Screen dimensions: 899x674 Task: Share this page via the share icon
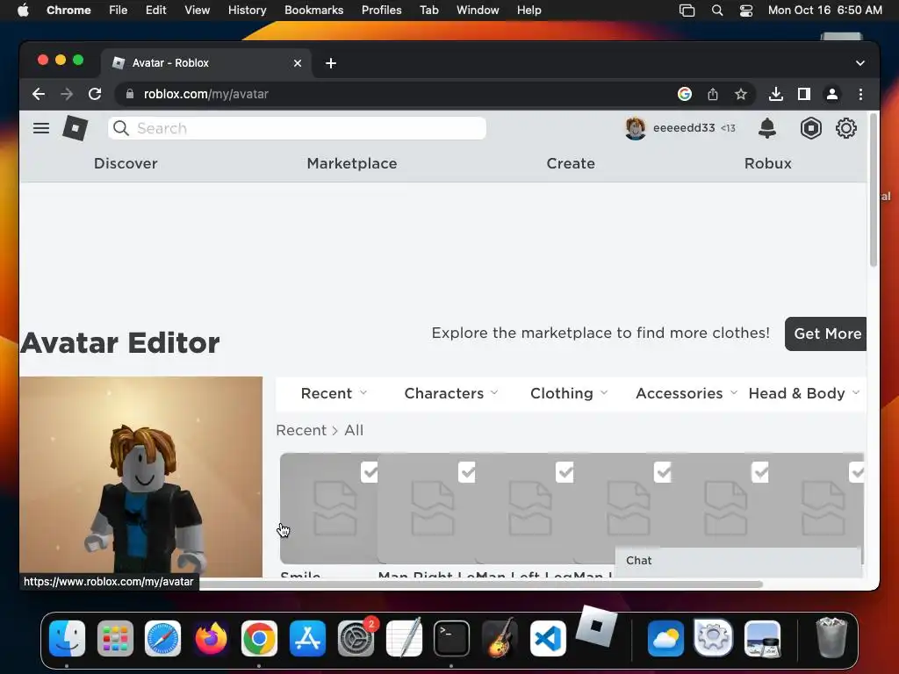(x=713, y=94)
